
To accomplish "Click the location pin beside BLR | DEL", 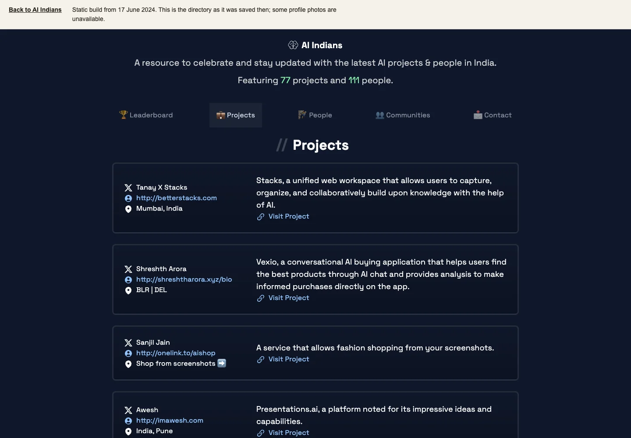I will tap(128, 291).
